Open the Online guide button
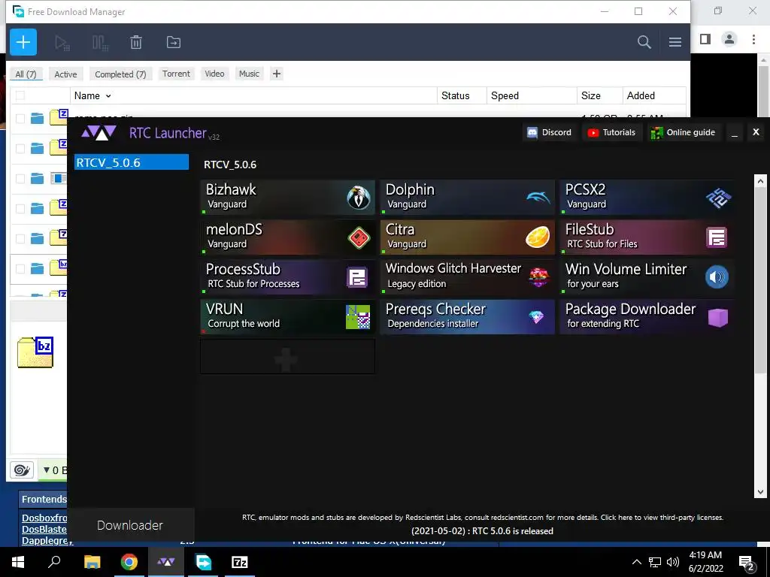Image resolution: width=770 pixels, height=577 pixels. point(683,132)
